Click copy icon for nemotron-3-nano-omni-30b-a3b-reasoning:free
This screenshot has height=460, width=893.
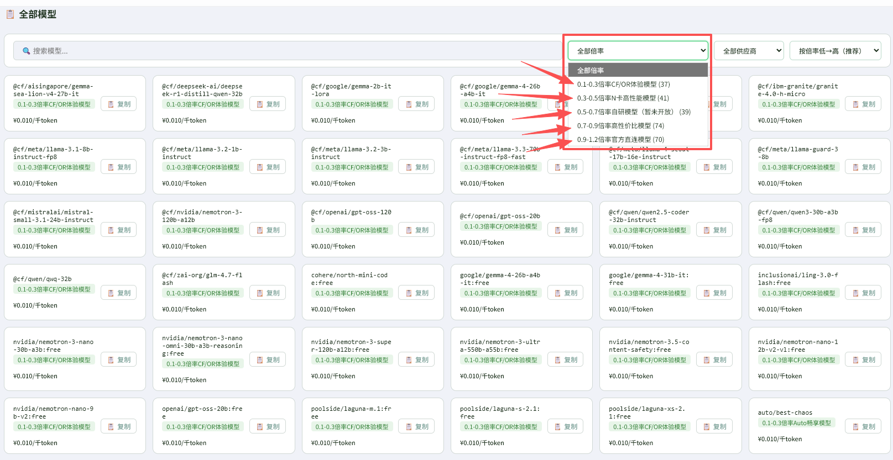[260, 360]
